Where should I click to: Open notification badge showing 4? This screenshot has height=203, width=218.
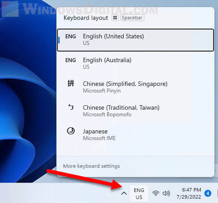click(x=208, y=193)
